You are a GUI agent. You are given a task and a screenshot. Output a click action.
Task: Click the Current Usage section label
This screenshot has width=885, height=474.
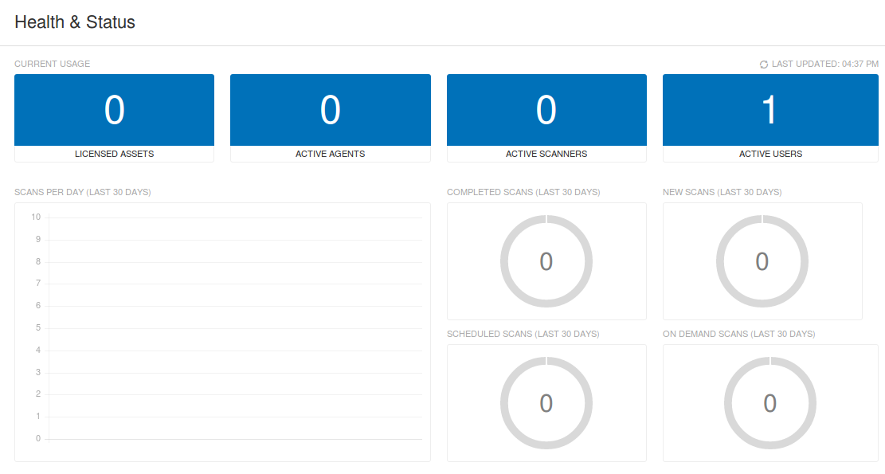point(52,64)
